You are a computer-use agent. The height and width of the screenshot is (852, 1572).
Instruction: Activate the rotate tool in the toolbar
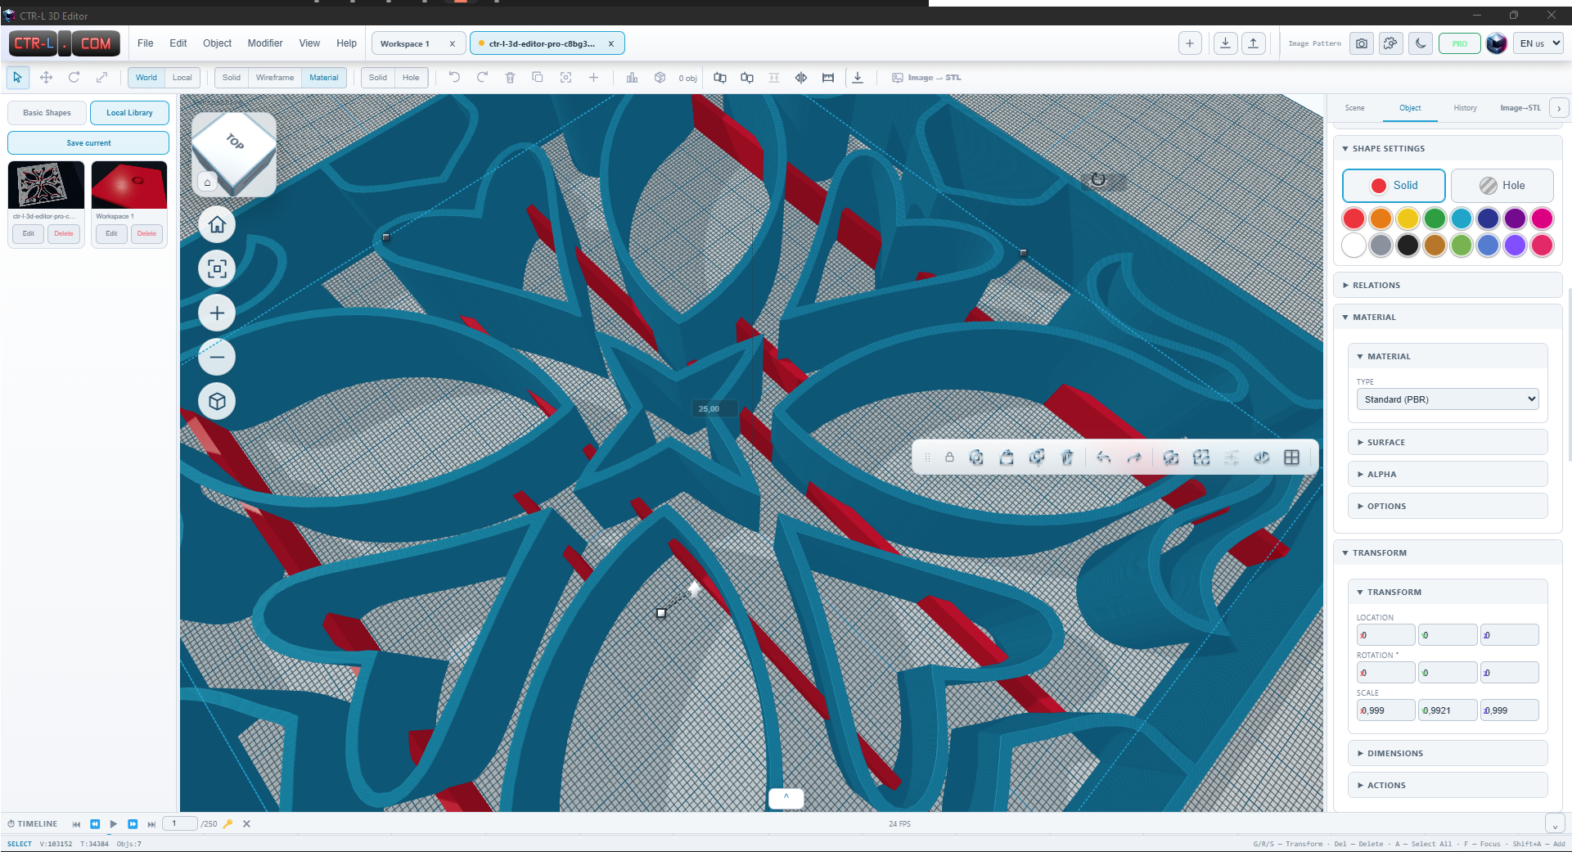pyautogui.click(x=74, y=78)
